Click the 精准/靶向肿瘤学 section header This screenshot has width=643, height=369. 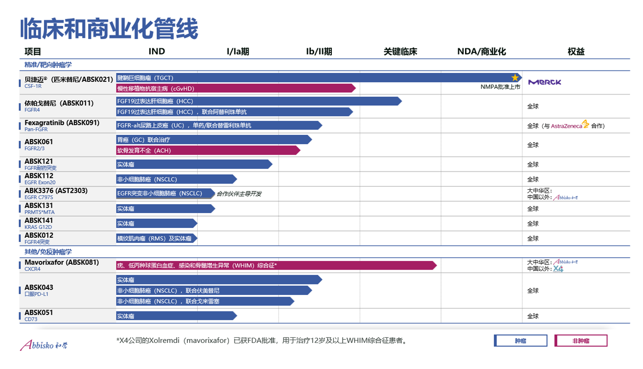(x=48, y=65)
